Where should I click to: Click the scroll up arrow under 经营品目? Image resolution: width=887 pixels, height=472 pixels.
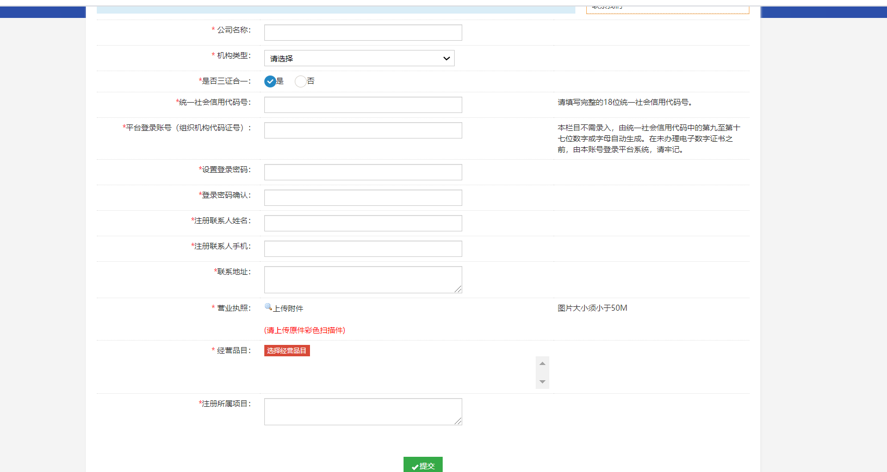542,363
